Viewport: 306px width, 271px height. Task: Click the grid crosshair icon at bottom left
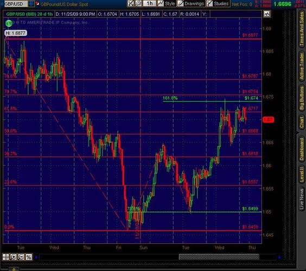click(5, 257)
